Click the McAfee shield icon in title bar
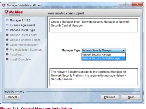 click(4, 5)
